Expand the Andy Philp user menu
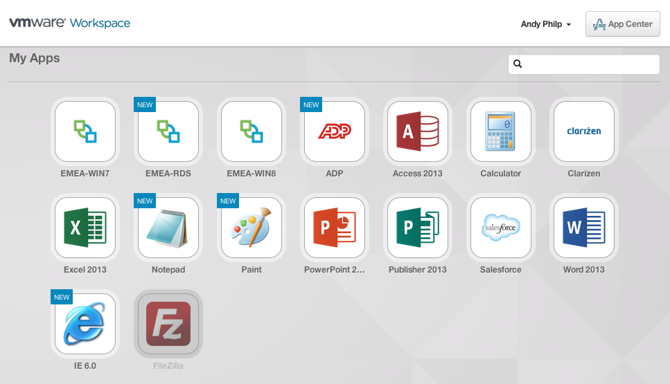Screen dimensions: 670x384 [x=546, y=24]
